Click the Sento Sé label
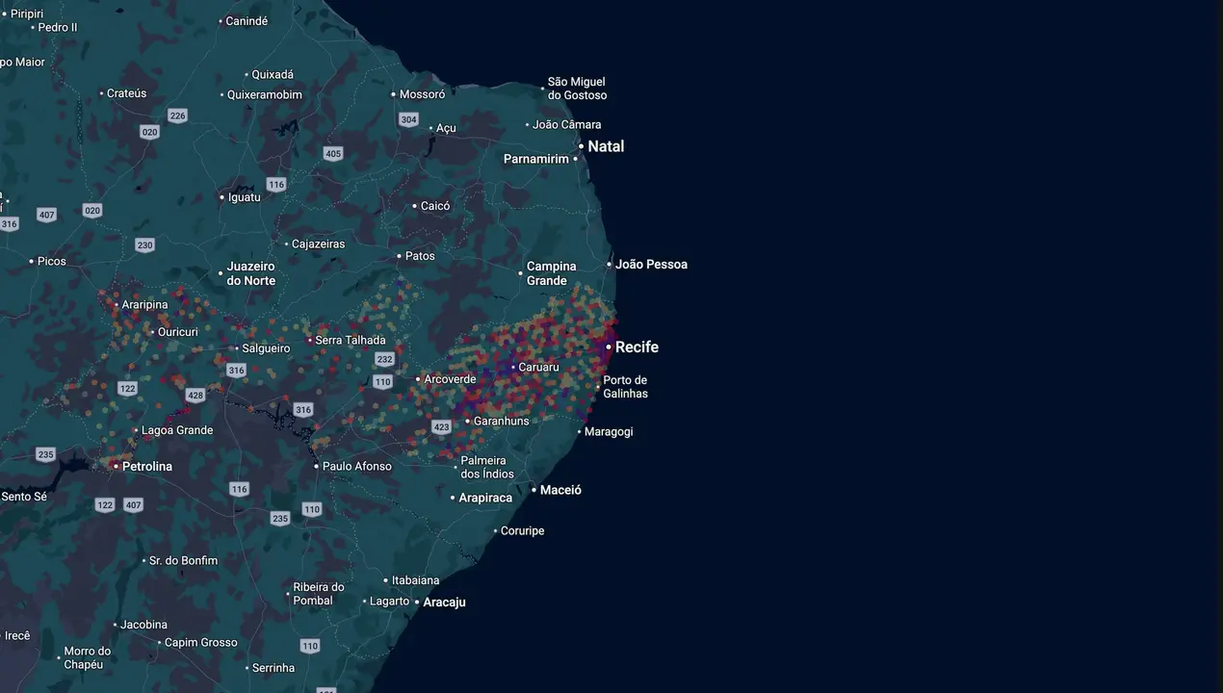This screenshot has height=693, width=1223. [x=24, y=497]
